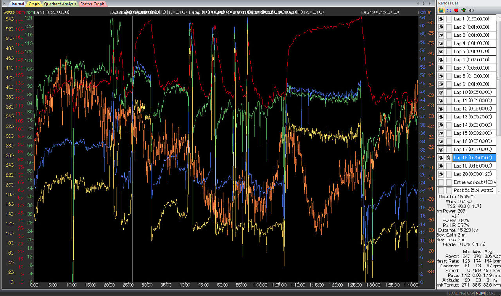The width and height of the screenshot is (501, 296).
Task: Toggle visibility of Lap 10
Action: [x=441, y=92]
